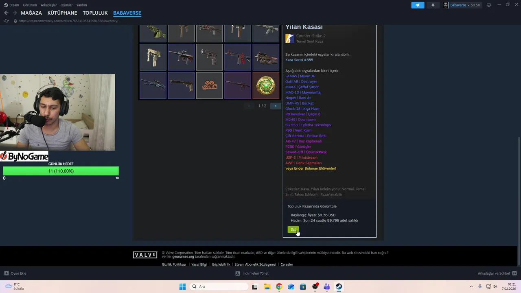Select the P90 item in inventory
The width and height of the screenshot is (521, 293).
(x=266, y=57)
